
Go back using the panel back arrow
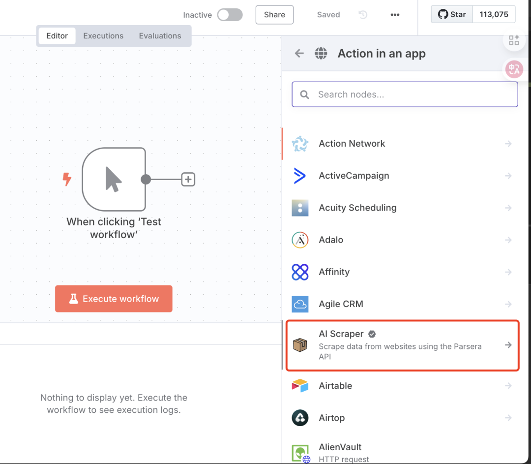299,53
